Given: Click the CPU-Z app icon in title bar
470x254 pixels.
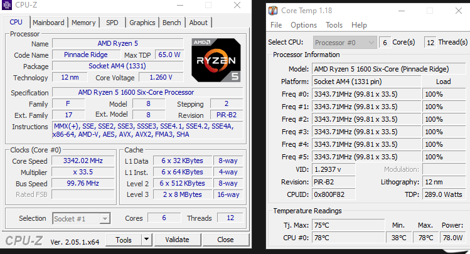Looking at the screenshot, I should (7, 5).
